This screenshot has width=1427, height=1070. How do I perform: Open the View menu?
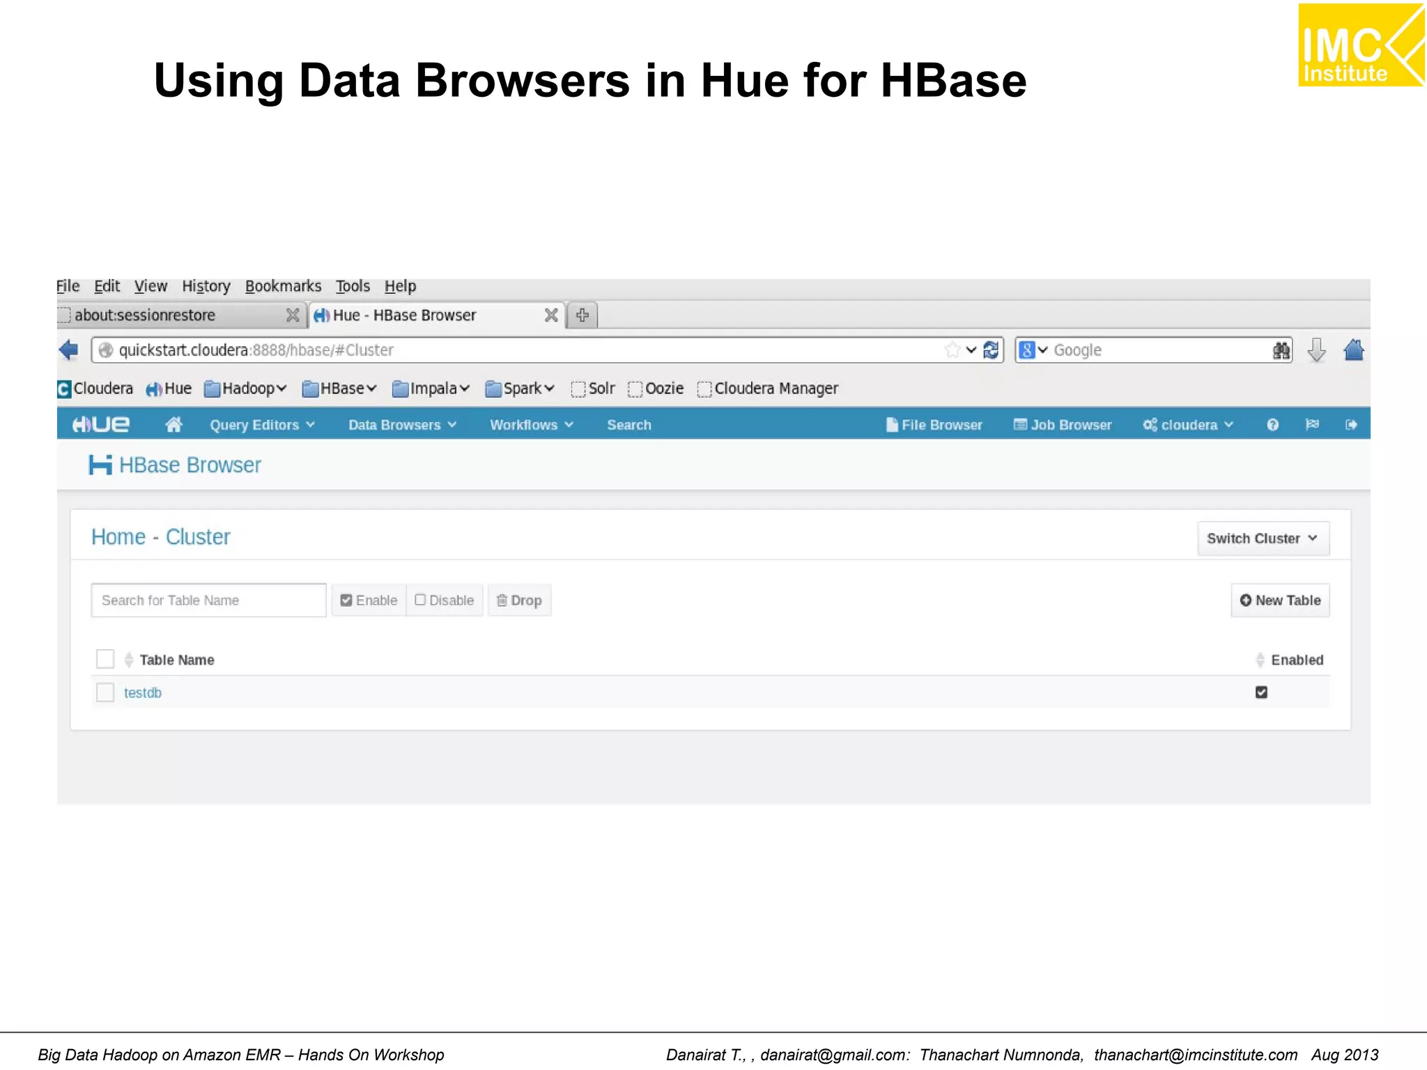click(151, 286)
